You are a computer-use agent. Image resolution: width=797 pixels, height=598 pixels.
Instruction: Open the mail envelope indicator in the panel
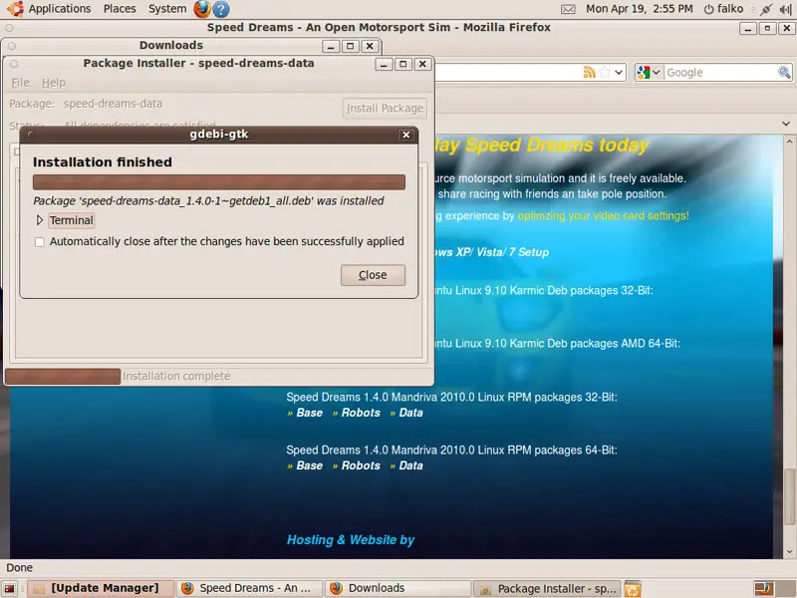[x=568, y=9]
